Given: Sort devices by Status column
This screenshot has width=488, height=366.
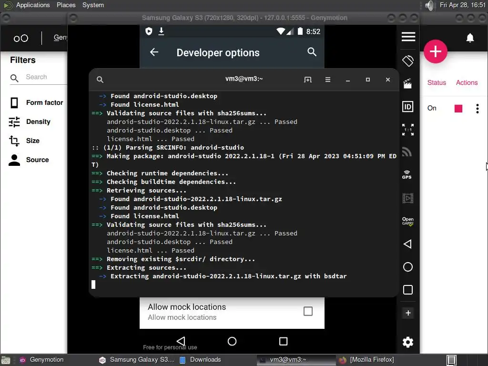Looking at the screenshot, I should click(x=437, y=82).
